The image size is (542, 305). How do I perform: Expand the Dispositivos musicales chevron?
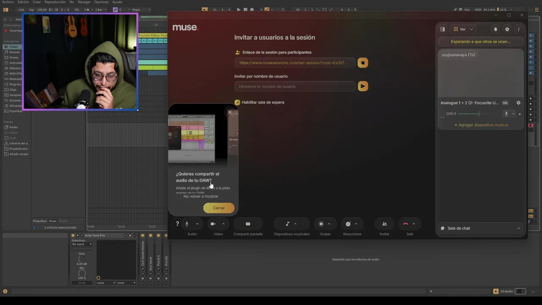(x=295, y=224)
